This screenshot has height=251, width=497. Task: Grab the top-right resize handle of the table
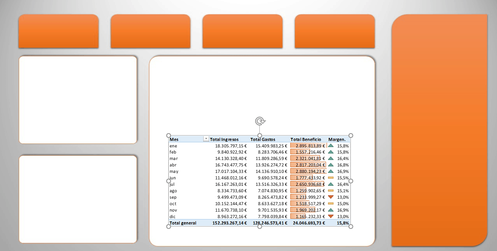tap(351, 136)
